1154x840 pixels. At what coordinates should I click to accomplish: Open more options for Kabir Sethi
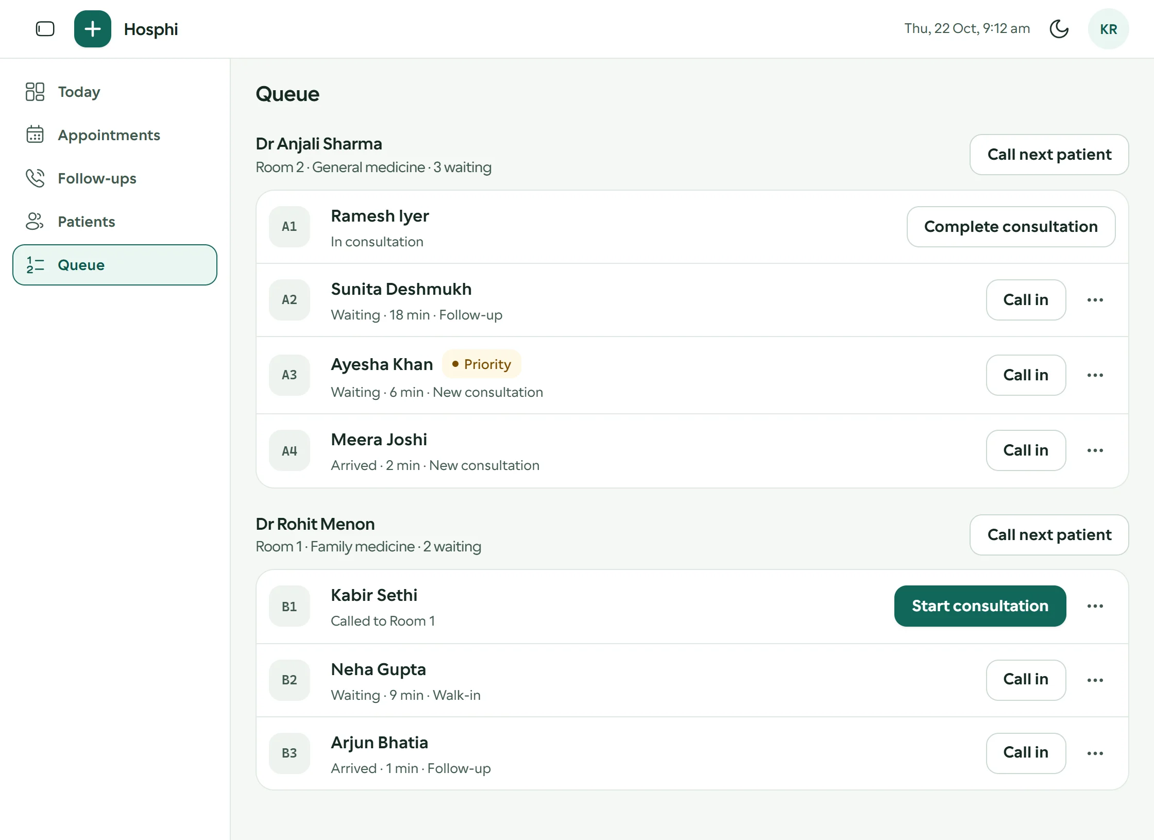pyautogui.click(x=1095, y=606)
